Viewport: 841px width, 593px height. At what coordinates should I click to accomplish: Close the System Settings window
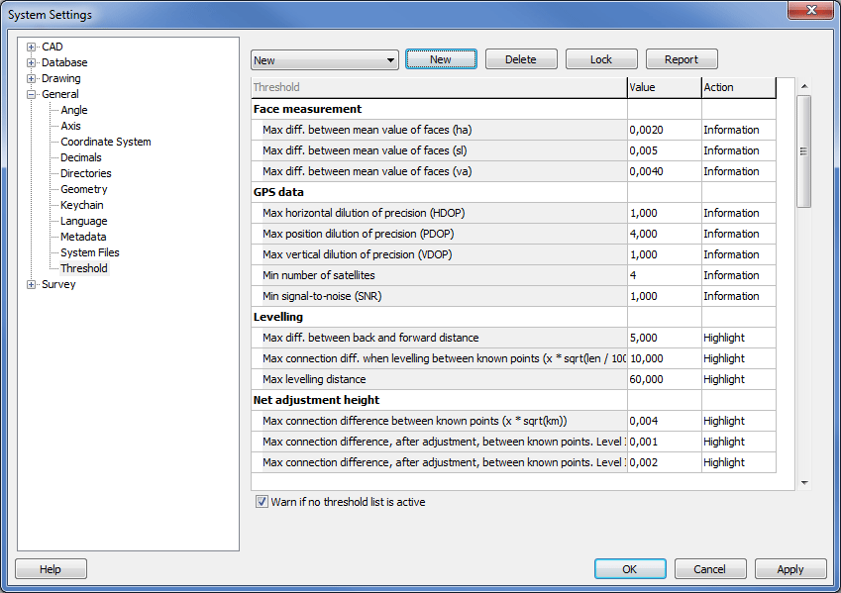point(810,11)
